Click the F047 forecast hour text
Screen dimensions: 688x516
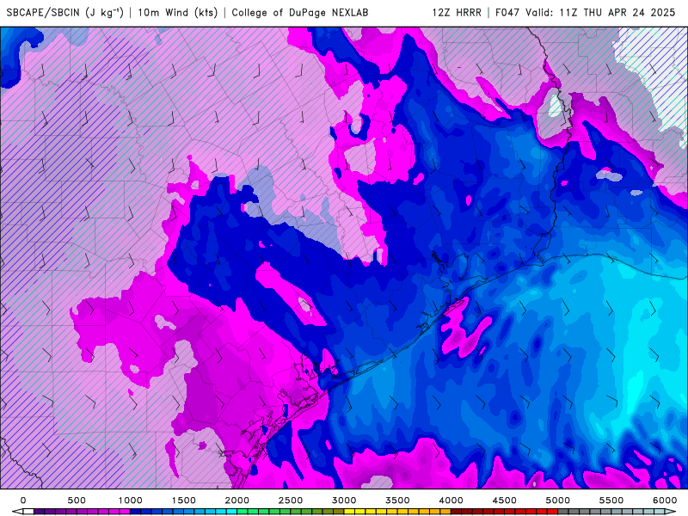(x=507, y=12)
